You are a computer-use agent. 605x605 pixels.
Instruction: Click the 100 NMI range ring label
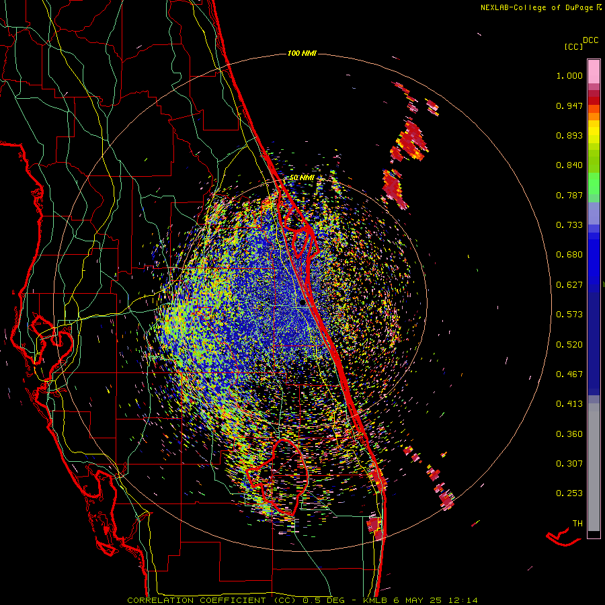302,53
